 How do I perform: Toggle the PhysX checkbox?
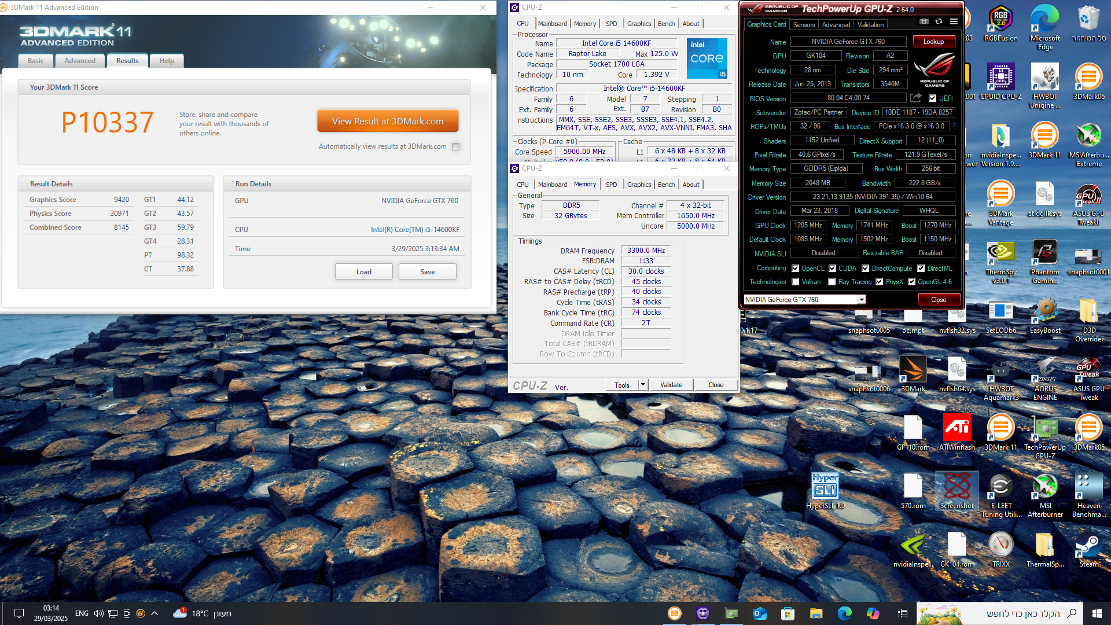(x=880, y=282)
